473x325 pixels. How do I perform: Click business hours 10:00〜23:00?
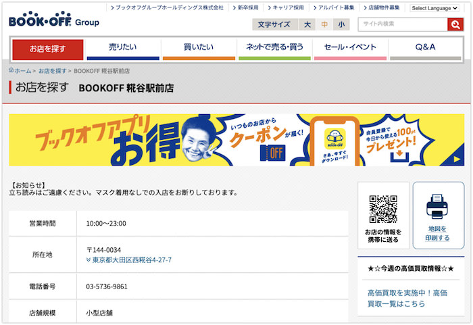[106, 224]
